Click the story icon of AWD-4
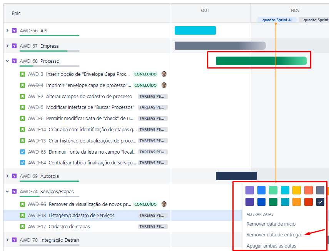Image resolution: width=329 pixels, height=251 pixels. click(22, 85)
